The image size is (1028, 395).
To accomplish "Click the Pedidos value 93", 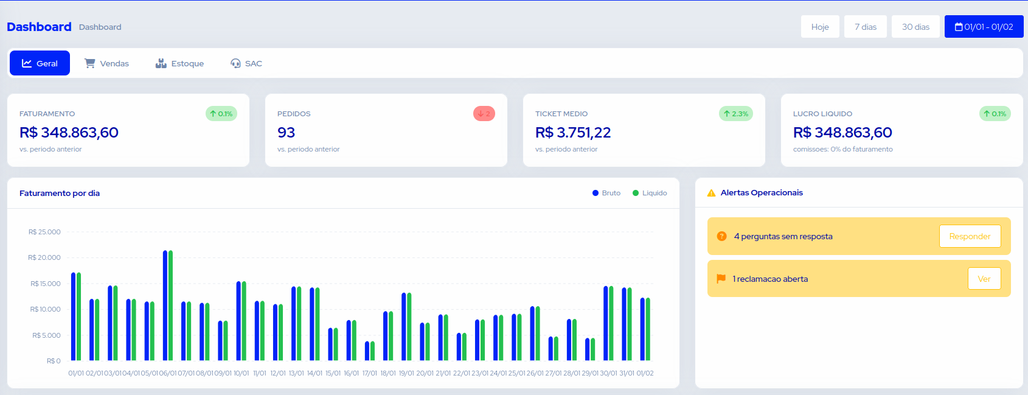I will pyautogui.click(x=286, y=133).
